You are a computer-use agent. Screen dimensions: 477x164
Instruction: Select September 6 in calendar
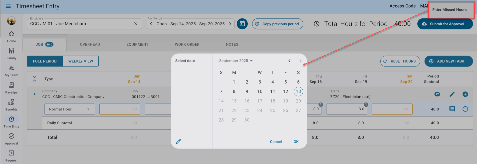[298, 82]
